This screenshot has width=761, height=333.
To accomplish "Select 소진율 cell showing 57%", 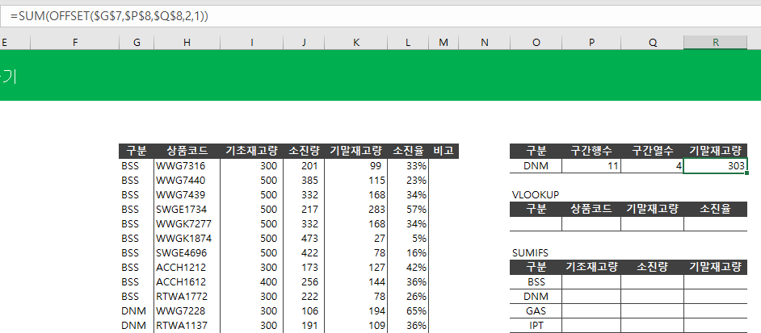I will click(408, 210).
